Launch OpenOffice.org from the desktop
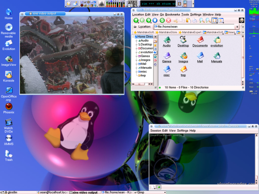 coord(9,94)
